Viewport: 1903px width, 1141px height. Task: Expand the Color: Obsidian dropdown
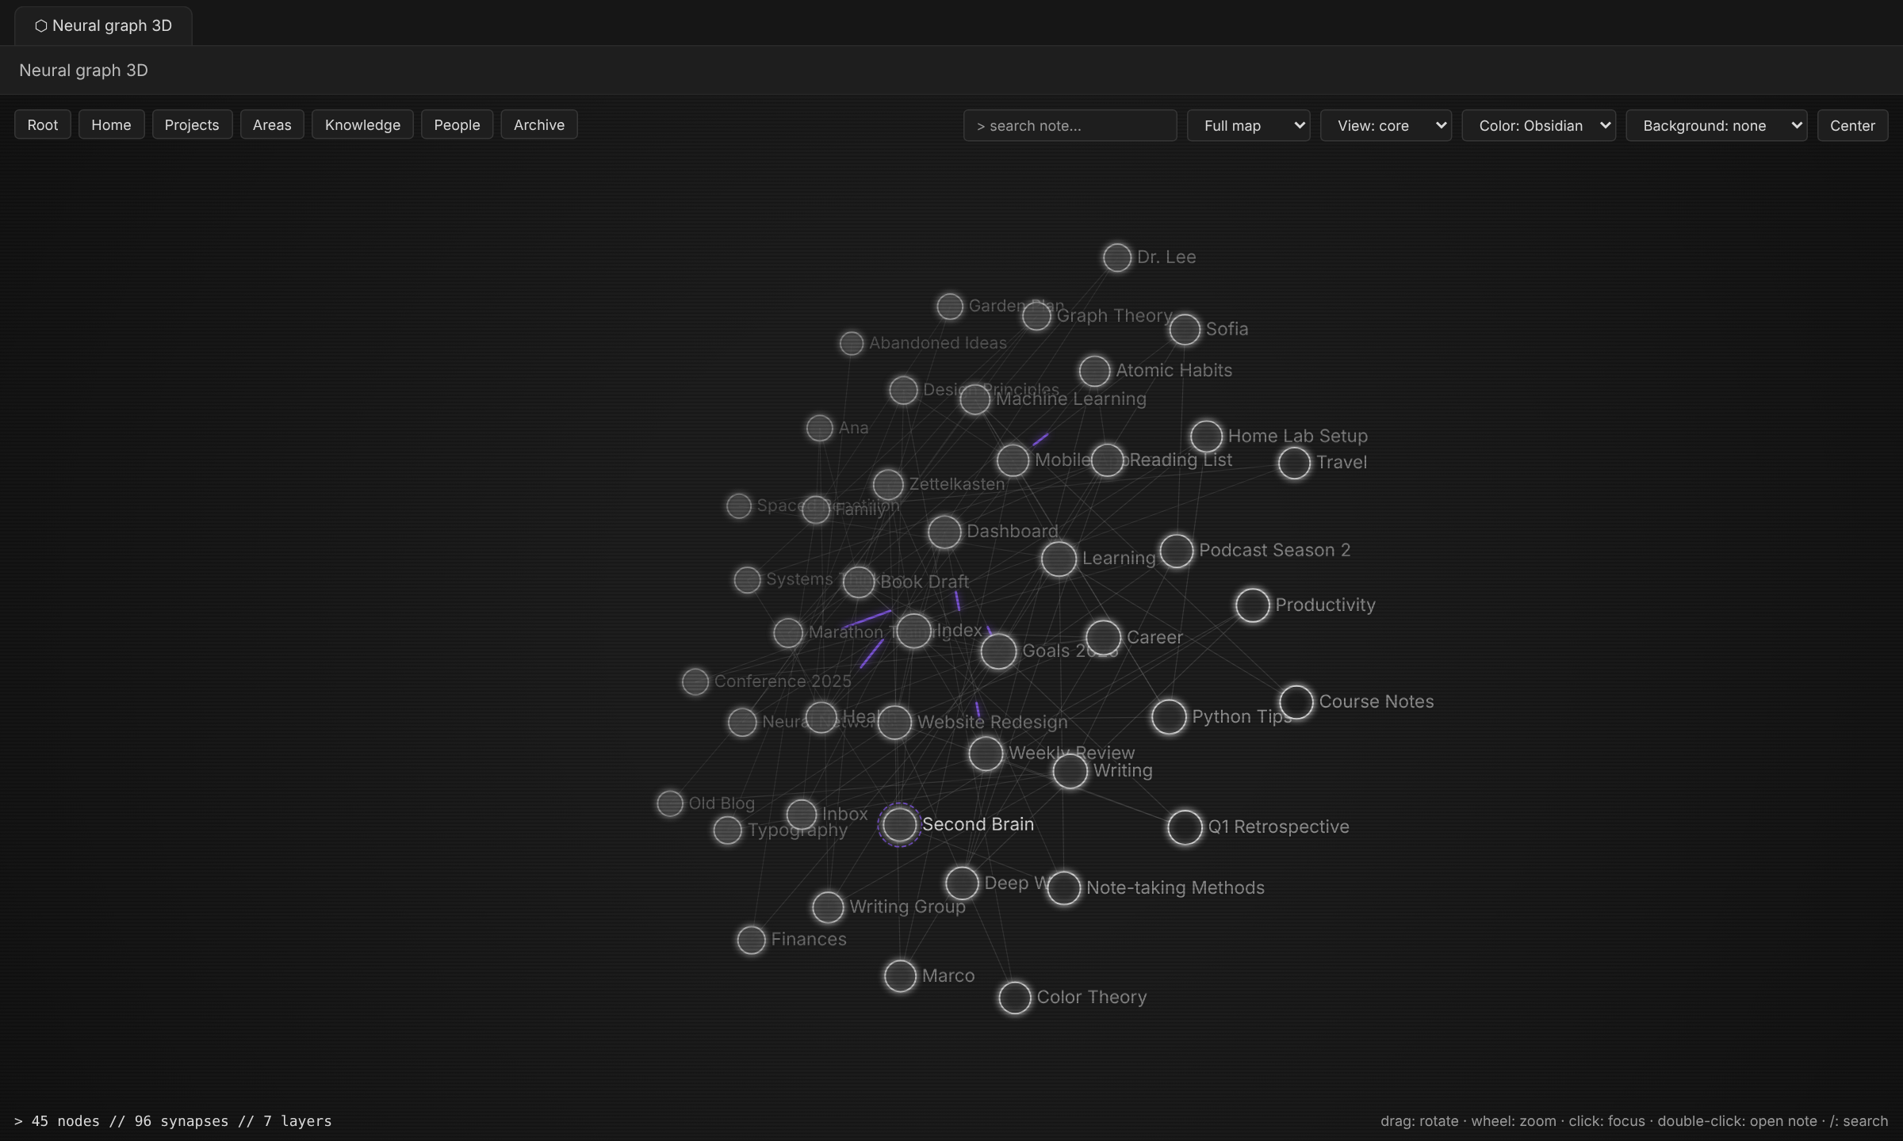(x=1538, y=125)
